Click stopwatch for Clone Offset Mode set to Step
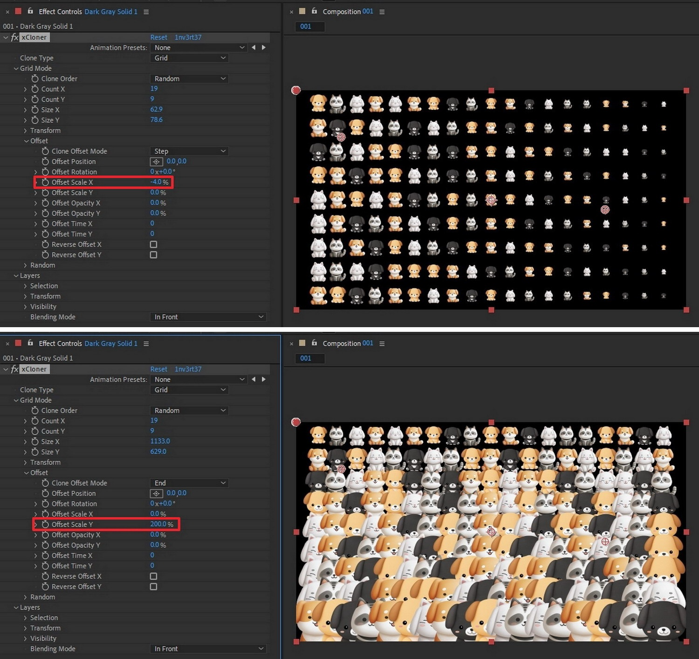699x659 pixels. point(45,151)
